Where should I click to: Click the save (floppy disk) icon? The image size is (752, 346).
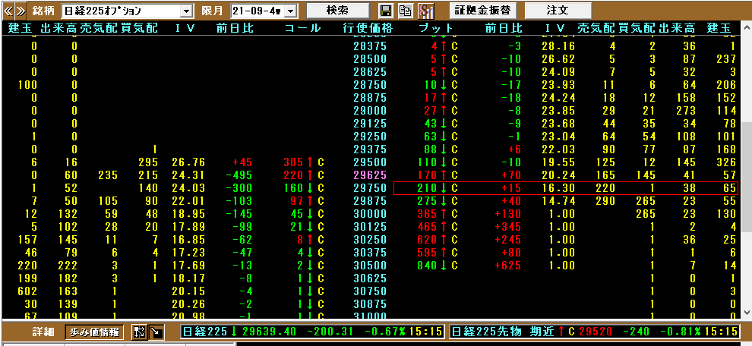point(386,11)
